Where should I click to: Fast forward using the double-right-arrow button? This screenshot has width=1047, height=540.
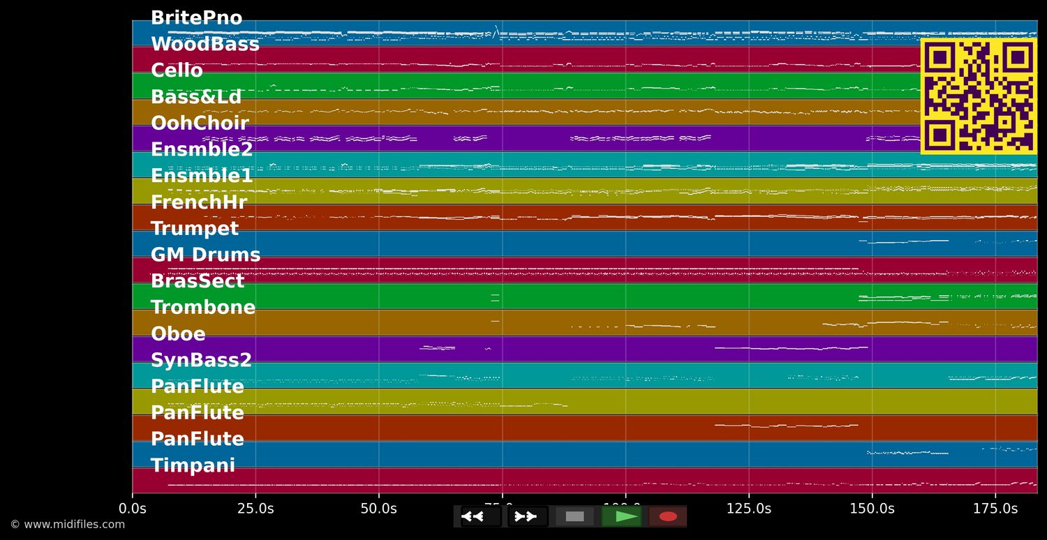526,516
